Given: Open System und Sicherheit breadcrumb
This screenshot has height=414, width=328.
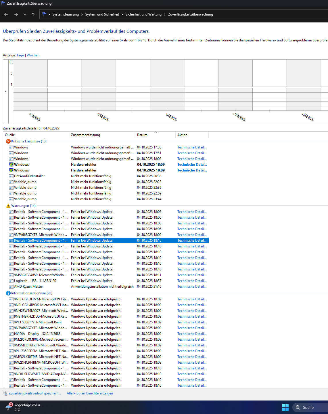Looking at the screenshot, I should pos(102,14).
